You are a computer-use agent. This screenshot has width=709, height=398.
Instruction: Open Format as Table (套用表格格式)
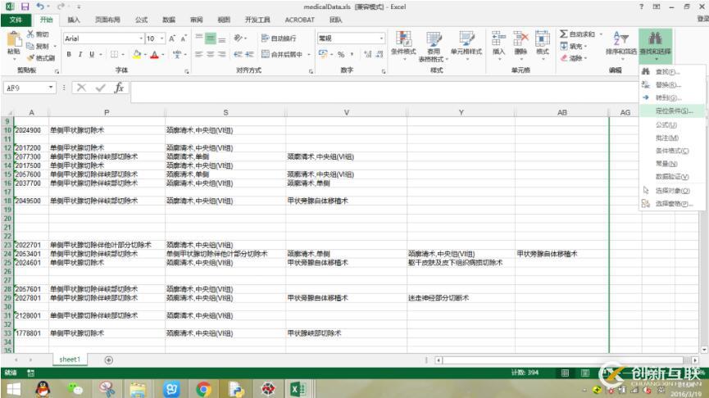(433, 46)
